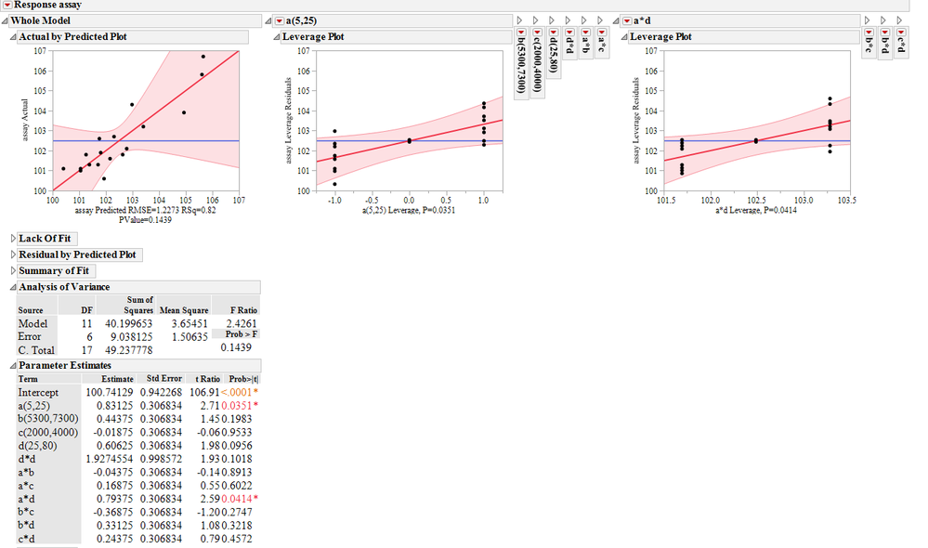
Task: Expand the Lack Of Fit section
Action: pos(13,239)
